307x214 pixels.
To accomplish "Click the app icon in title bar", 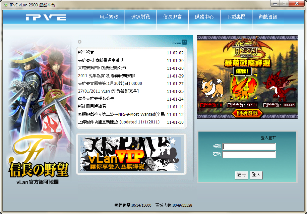I will 6,5.
